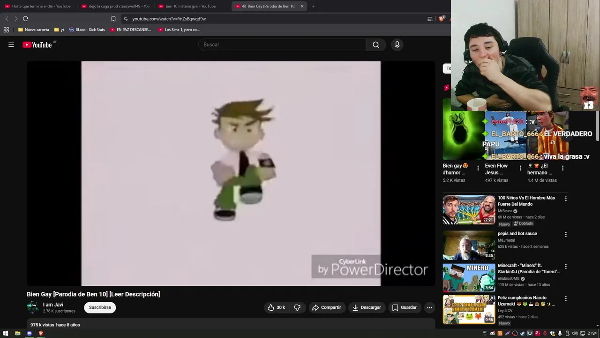Select the Bien Gay [Parodia de Ben 10] tab
Viewport: 600px width, 338px height.
coord(269,6)
